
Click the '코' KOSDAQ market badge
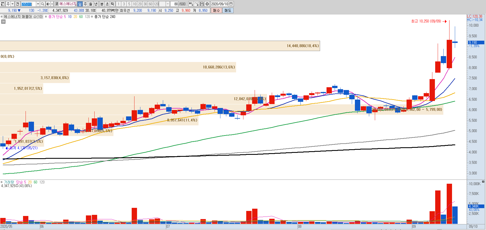(x=56, y=4)
